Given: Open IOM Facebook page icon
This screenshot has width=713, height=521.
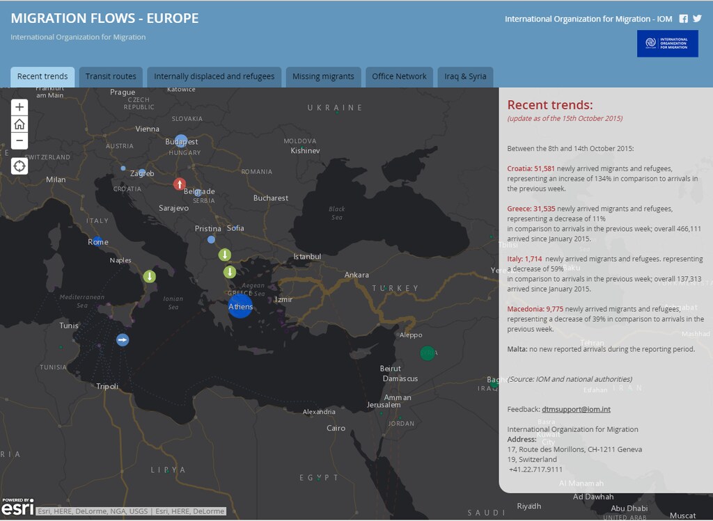Looking at the screenshot, I should tap(684, 19).
